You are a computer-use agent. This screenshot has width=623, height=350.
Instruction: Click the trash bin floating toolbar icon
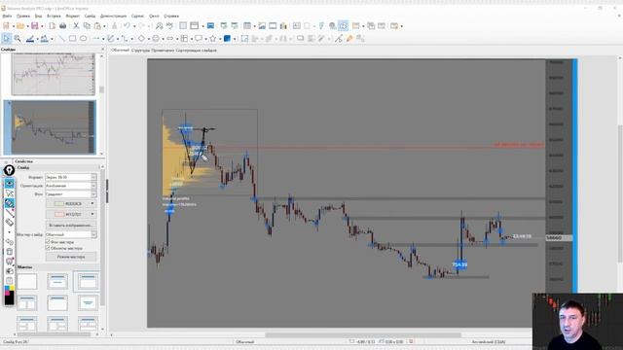coord(9,252)
